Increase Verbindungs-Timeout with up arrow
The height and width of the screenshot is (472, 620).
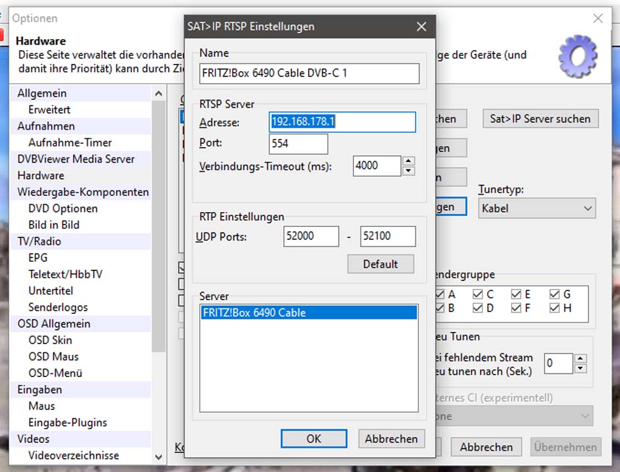[x=408, y=161]
